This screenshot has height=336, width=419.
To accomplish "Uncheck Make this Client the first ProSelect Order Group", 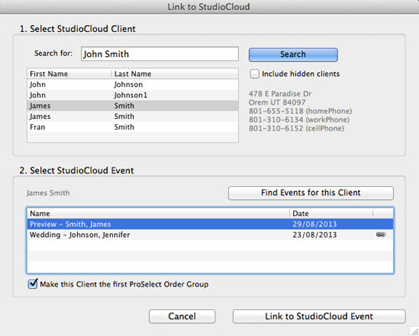I will 33,284.
